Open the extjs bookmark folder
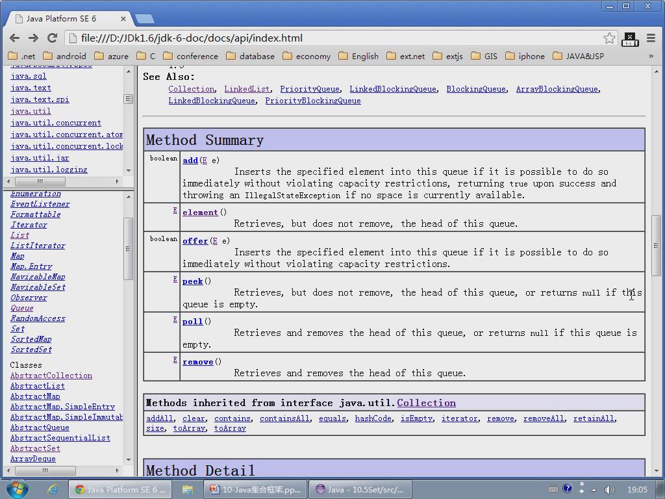The height and width of the screenshot is (499, 665). (x=448, y=56)
